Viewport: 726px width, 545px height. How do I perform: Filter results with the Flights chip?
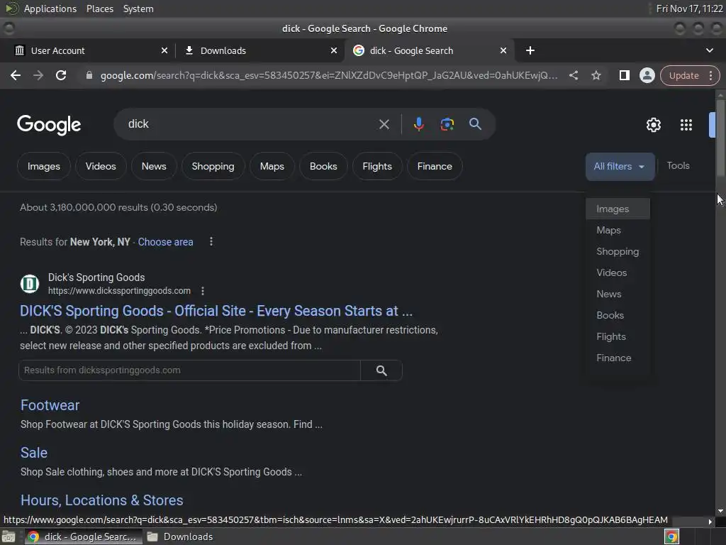(x=377, y=166)
